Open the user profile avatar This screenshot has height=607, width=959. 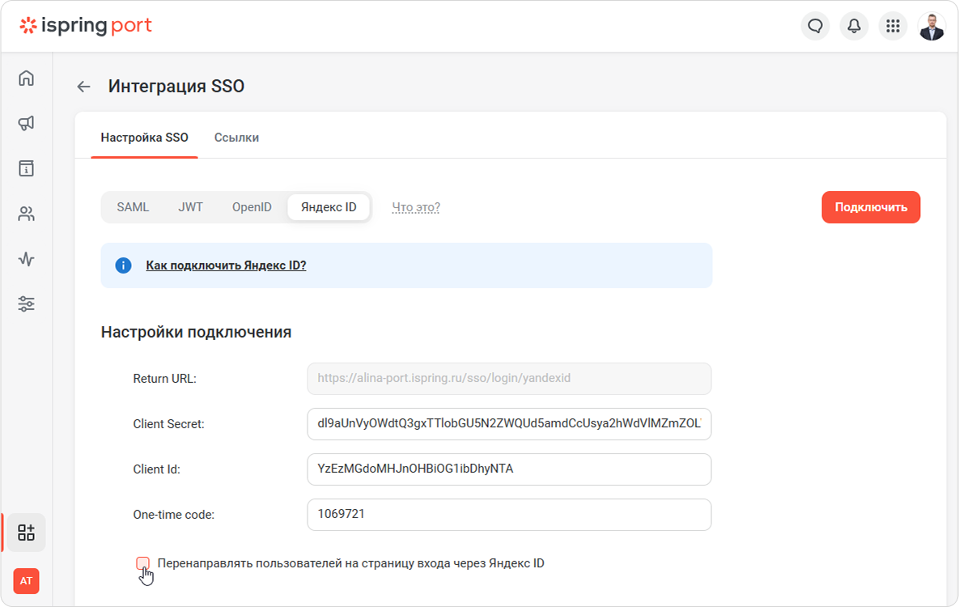point(931,27)
